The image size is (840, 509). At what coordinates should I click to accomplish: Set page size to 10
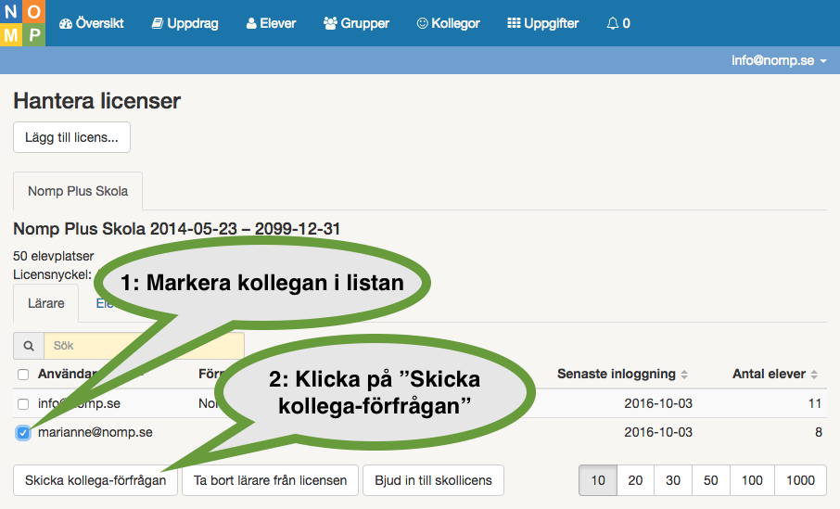[x=598, y=480]
